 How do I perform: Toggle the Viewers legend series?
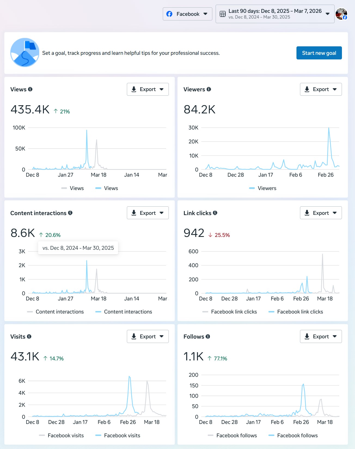coord(263,188)
